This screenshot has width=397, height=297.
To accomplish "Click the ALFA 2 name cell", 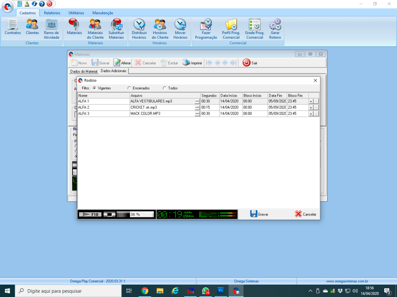I will pos(103,108).
